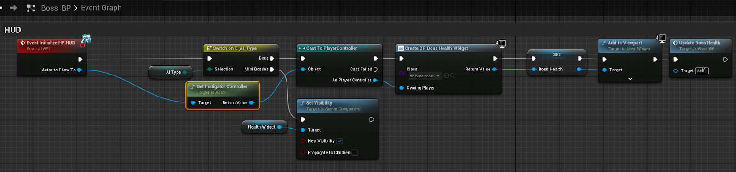This screenshot has height=172, width=736.
Task: Click the Target pin on Update Boss Health
Action: pos(676,71)
